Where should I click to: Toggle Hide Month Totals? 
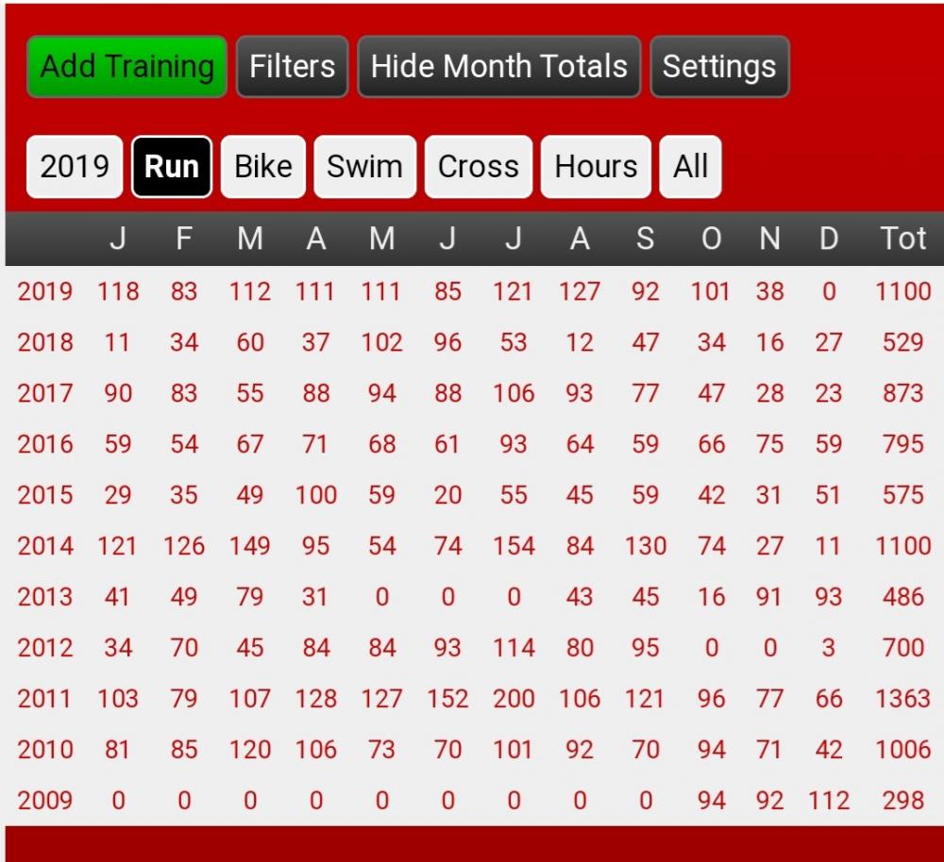pyautogui.click(x=498, y=66)
